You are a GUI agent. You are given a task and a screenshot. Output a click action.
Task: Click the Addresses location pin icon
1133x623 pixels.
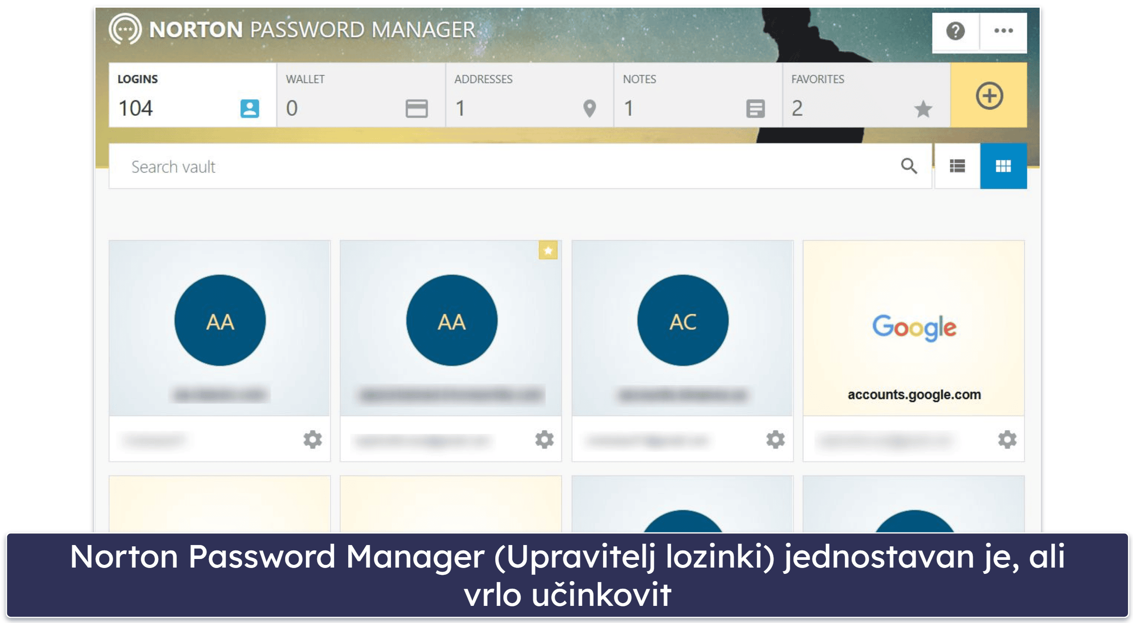click(x=590, y=109)
